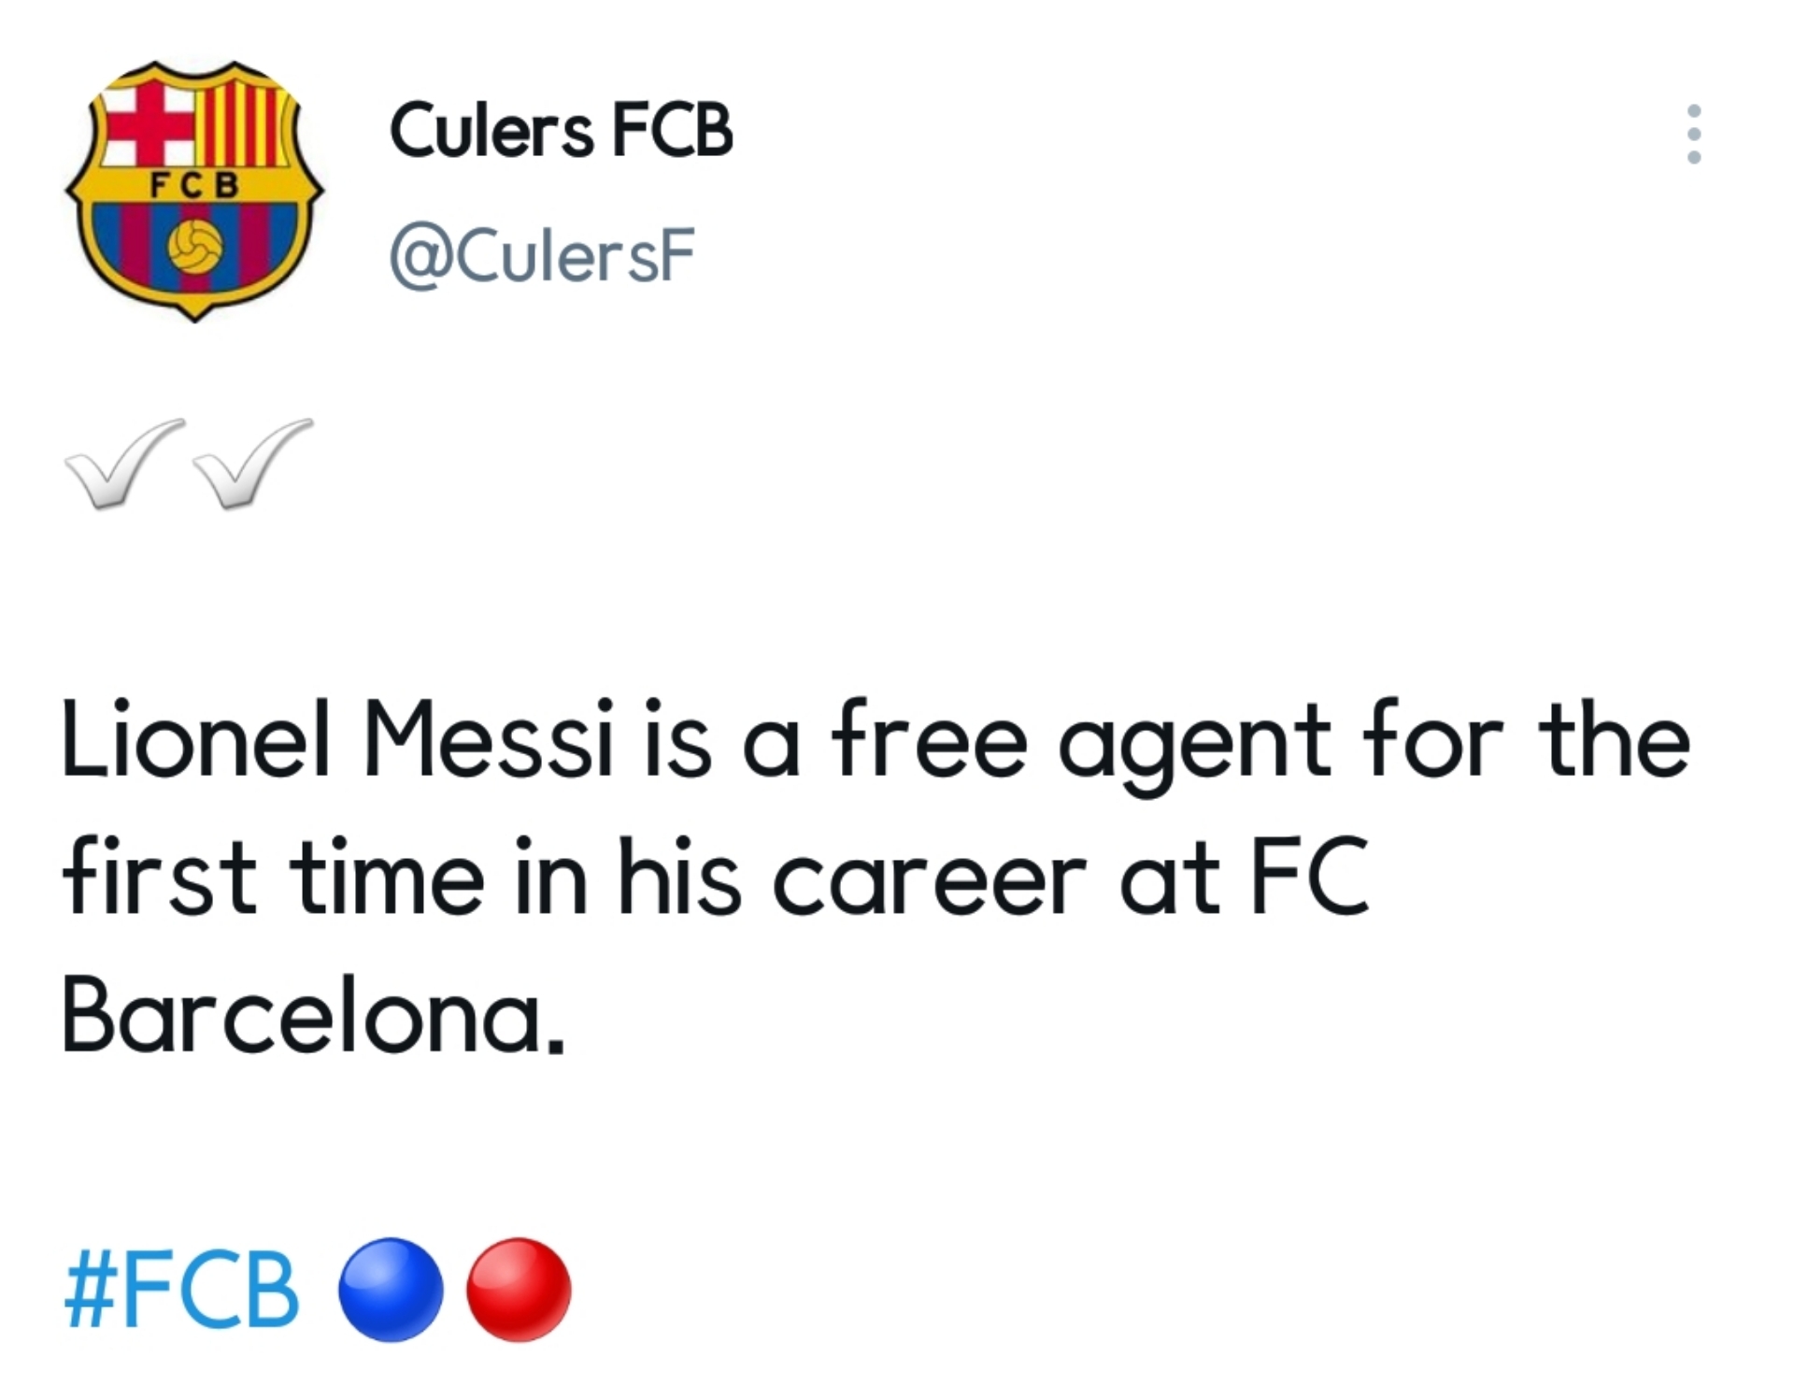Click the words "first time" in tweet
1794x1399 pixels.
(274, 877)
